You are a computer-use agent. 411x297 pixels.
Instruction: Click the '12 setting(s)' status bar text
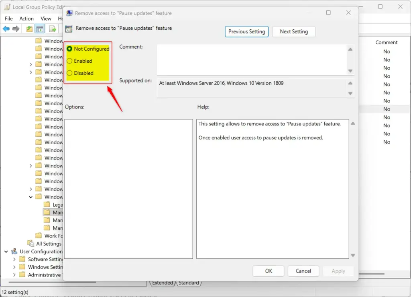15,292
